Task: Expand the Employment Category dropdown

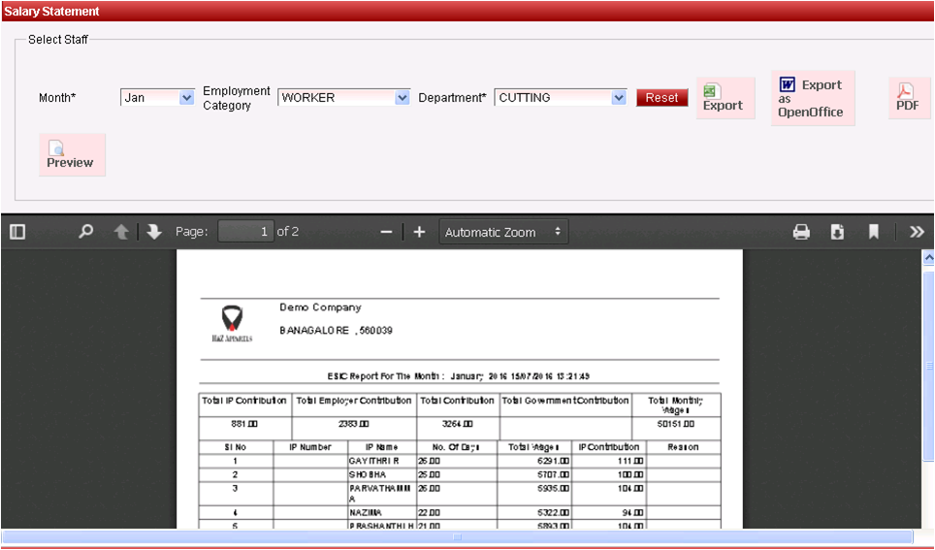Action: point(344,98)
